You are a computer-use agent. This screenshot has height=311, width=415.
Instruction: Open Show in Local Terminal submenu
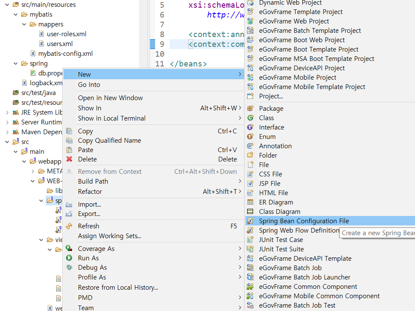click(153, 118)
